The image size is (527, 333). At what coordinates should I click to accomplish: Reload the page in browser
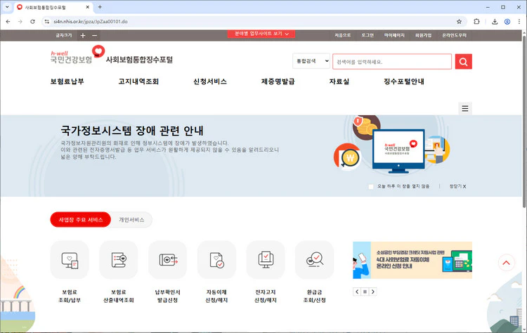32,22
